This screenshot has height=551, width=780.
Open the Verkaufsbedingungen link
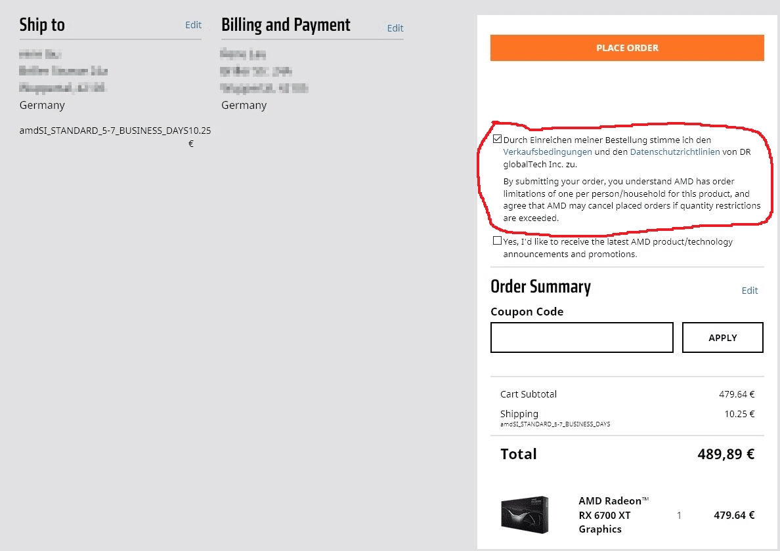[548, 152]
